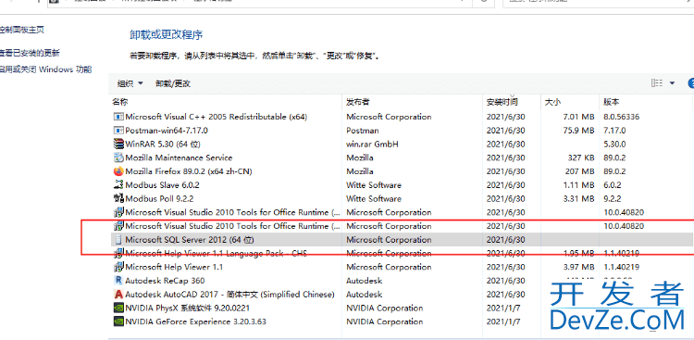Click the WinRAR 5.30 program icon

118,145
